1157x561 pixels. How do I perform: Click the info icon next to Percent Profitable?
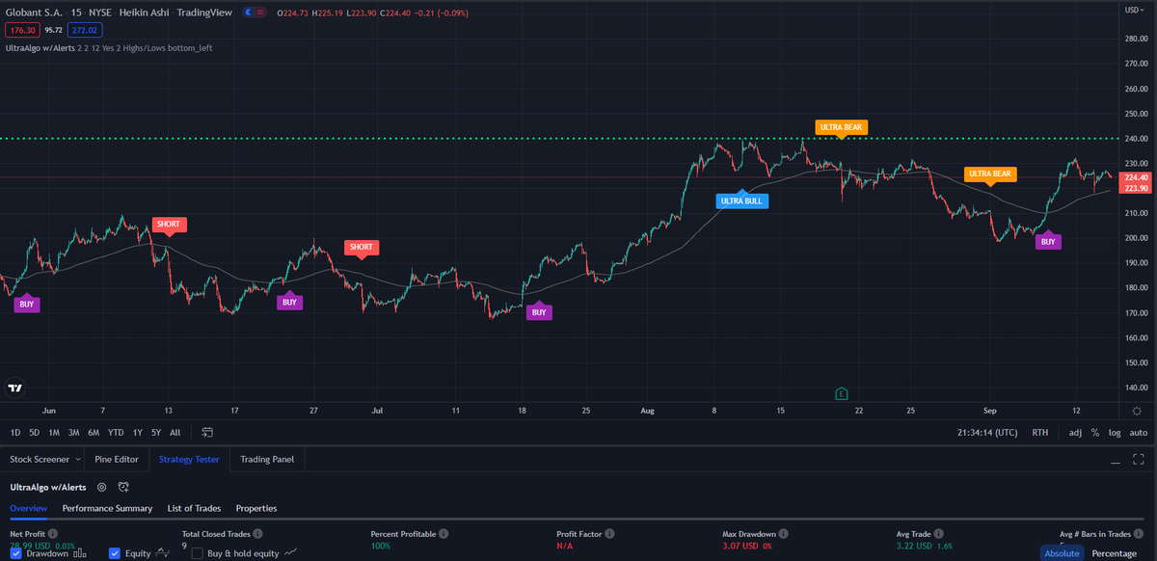tap(444, 533)
